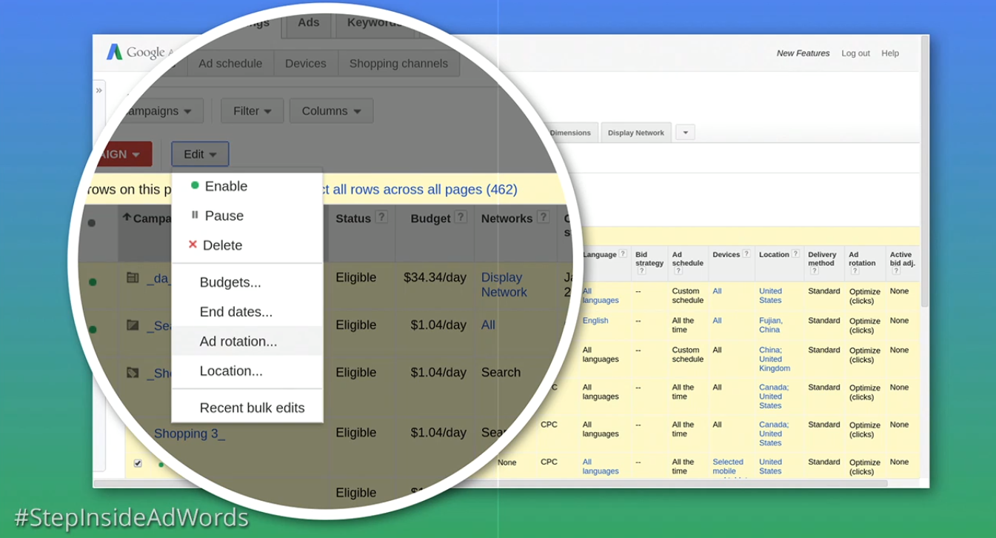Screen dimensions: 996x538
Task: Choose Delete from the Edit menu
Action: [247, 245]
